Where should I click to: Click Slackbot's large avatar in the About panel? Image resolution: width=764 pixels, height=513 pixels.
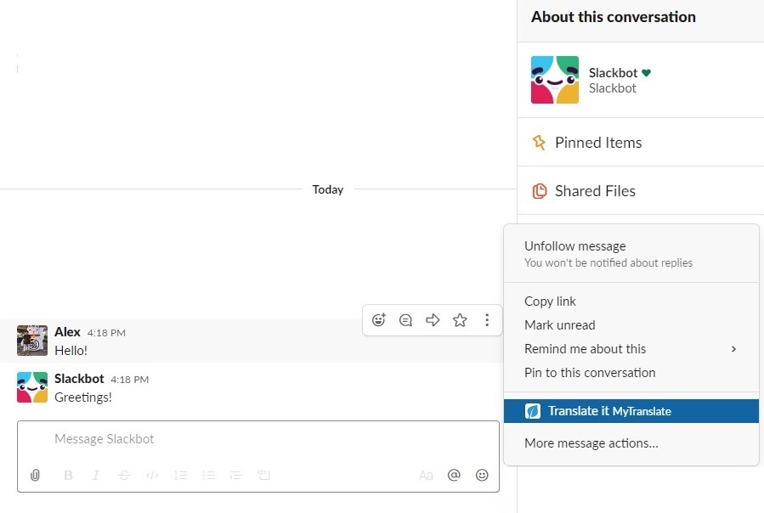point(555,80)
